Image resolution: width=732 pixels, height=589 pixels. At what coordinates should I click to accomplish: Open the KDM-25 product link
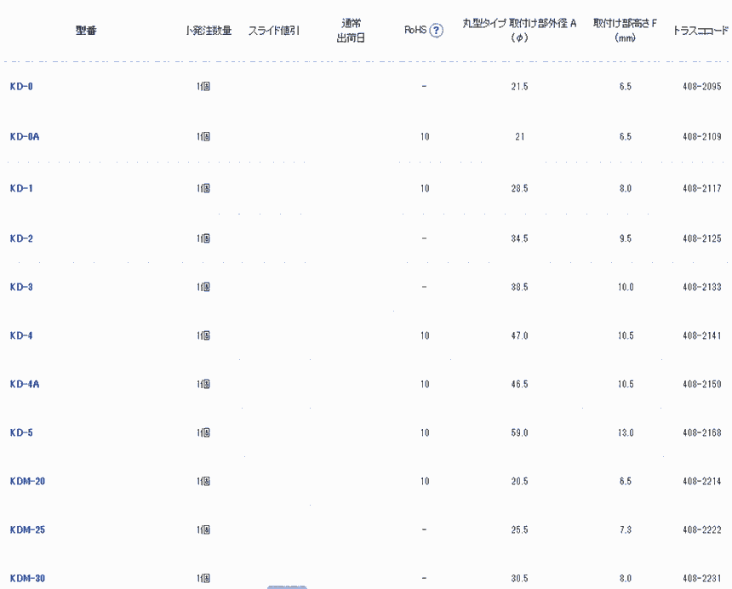pos(27,530)
